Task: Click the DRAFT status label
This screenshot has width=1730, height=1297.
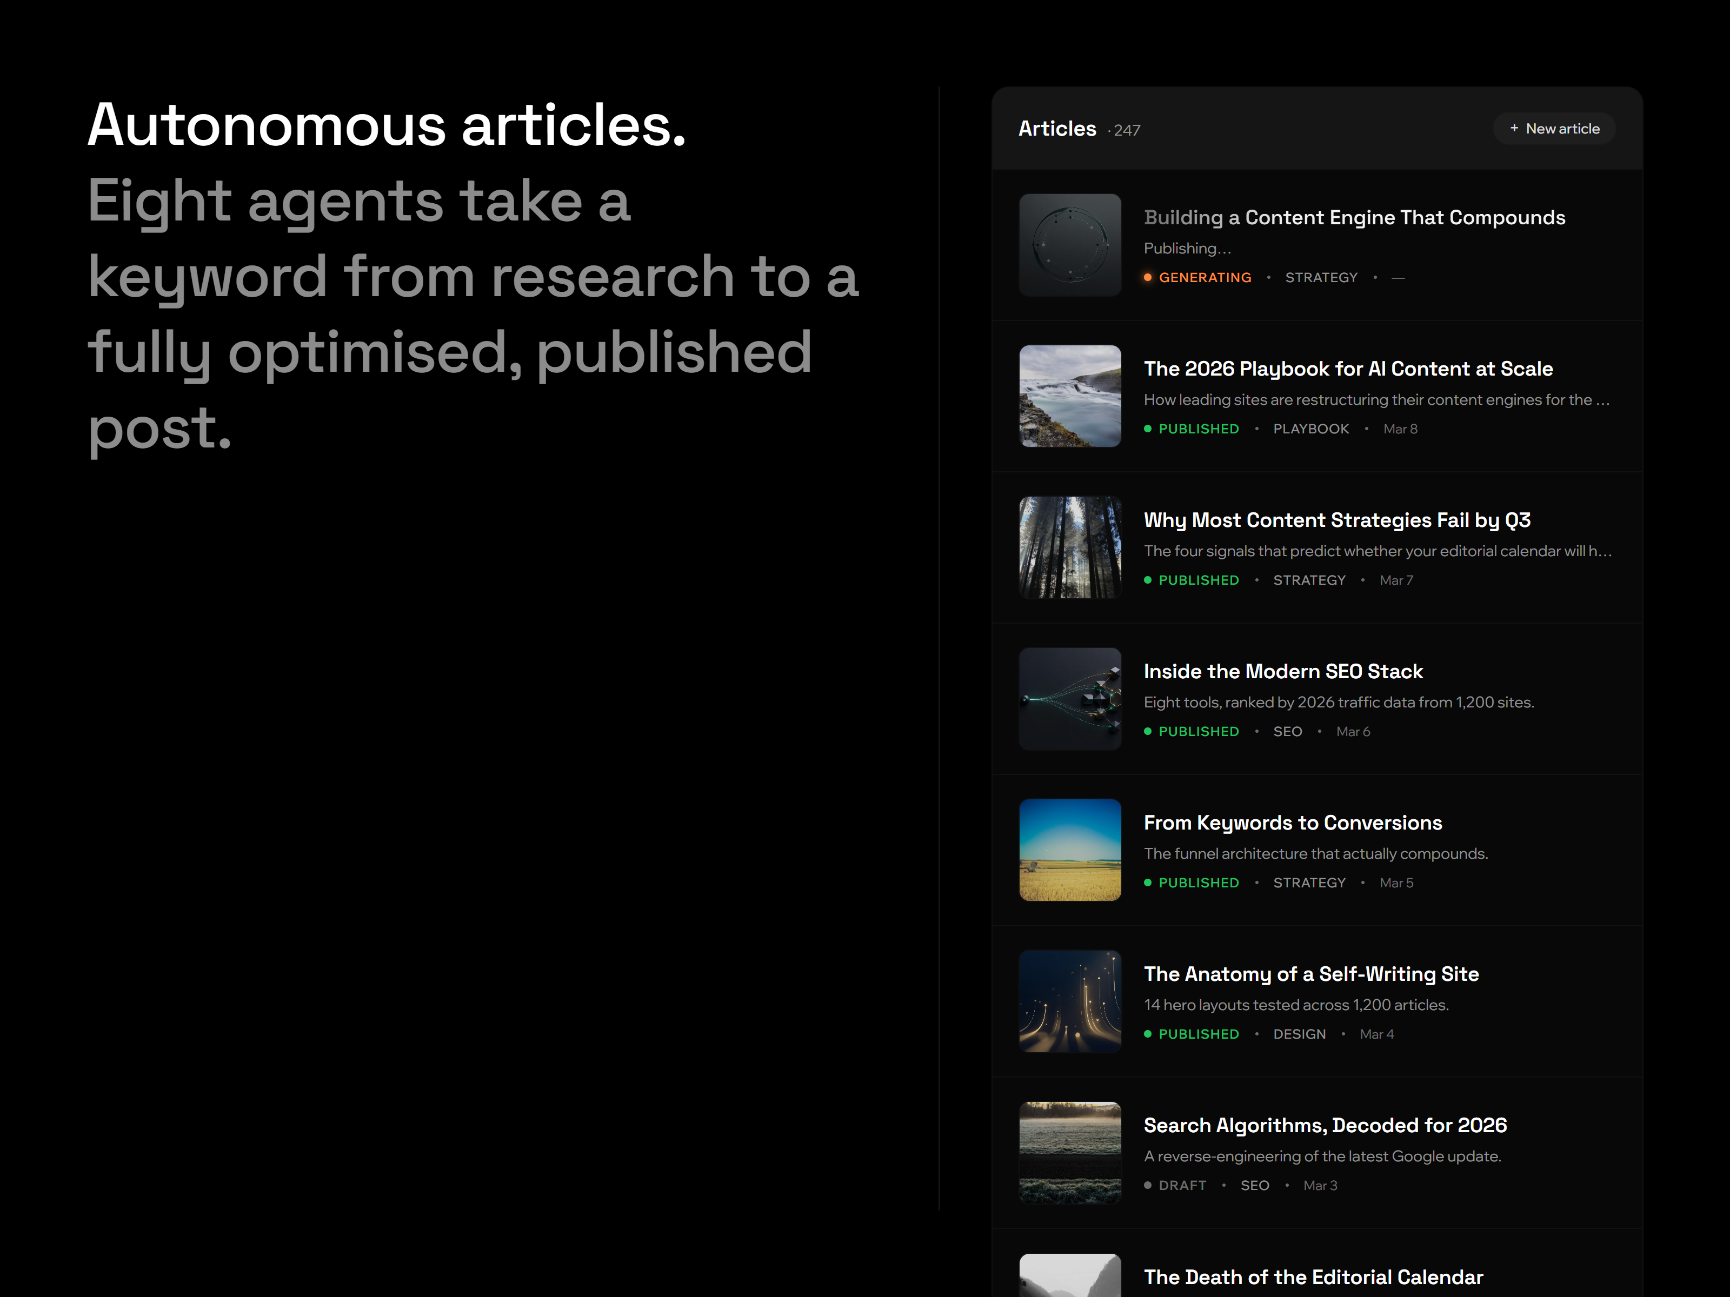Action: pos(1182,1185)
